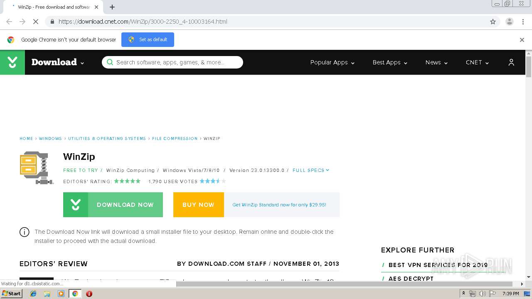This screenshot has width=532, height=299.
Task: Click the Chrome taskbar icon
Action: point(75,294)
